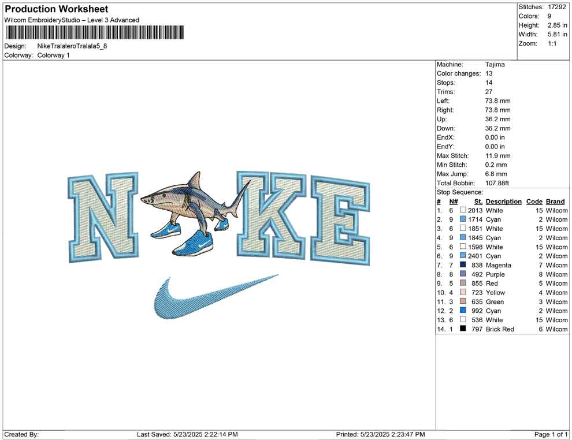The image size is (572, 440).
Task: Select the swatch next to 1598 White
Action: [463, 247]
